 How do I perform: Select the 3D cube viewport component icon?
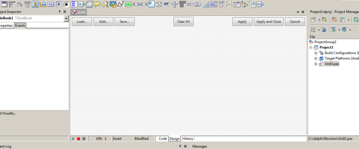[89, 4]
